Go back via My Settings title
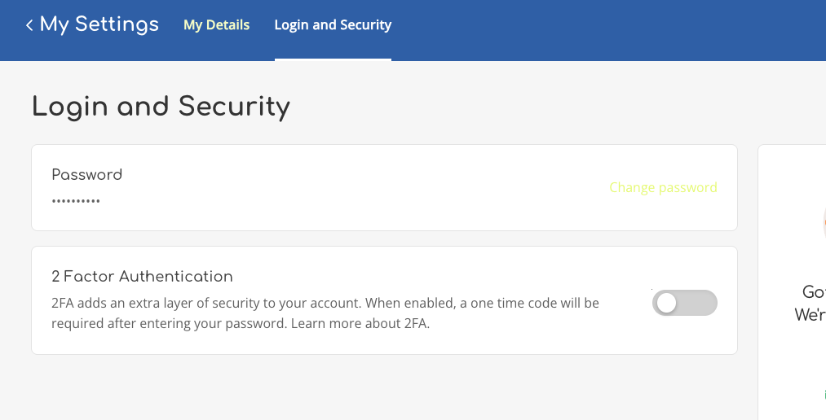The width and height of the screenshot is (826, 420). pyautogui.click(x=99, y=24)
